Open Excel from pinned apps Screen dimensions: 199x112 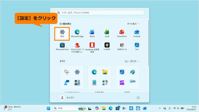[x=107, y=34]
